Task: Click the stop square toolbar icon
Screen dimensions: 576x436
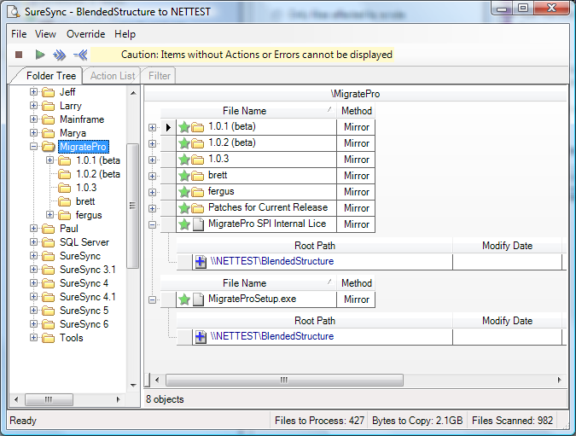Action: pos(19,55)
